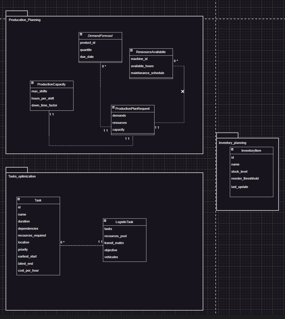This screenshot has height=319, width=285.
Task: Click the Producation_Planning package label
Action: (25, 20)
